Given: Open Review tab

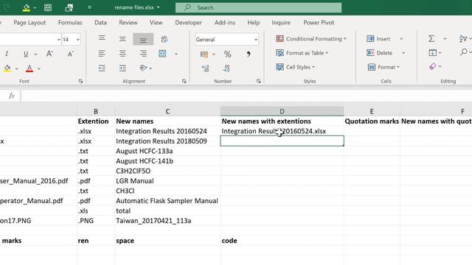Looking at the screenshot, I should [128, 23].
